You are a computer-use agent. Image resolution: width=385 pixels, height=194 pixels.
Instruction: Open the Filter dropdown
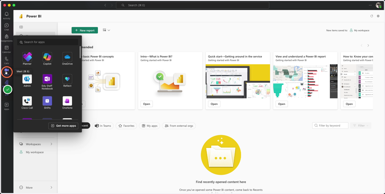coord(361,126)
